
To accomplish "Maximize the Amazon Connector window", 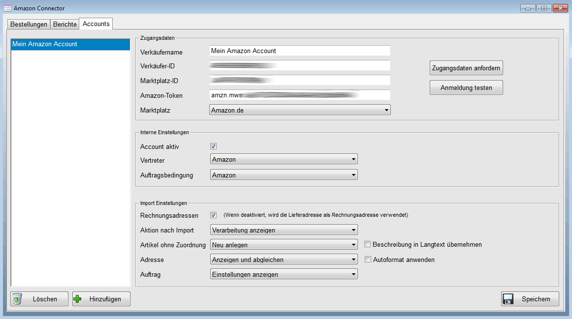I will coord(544,8).
